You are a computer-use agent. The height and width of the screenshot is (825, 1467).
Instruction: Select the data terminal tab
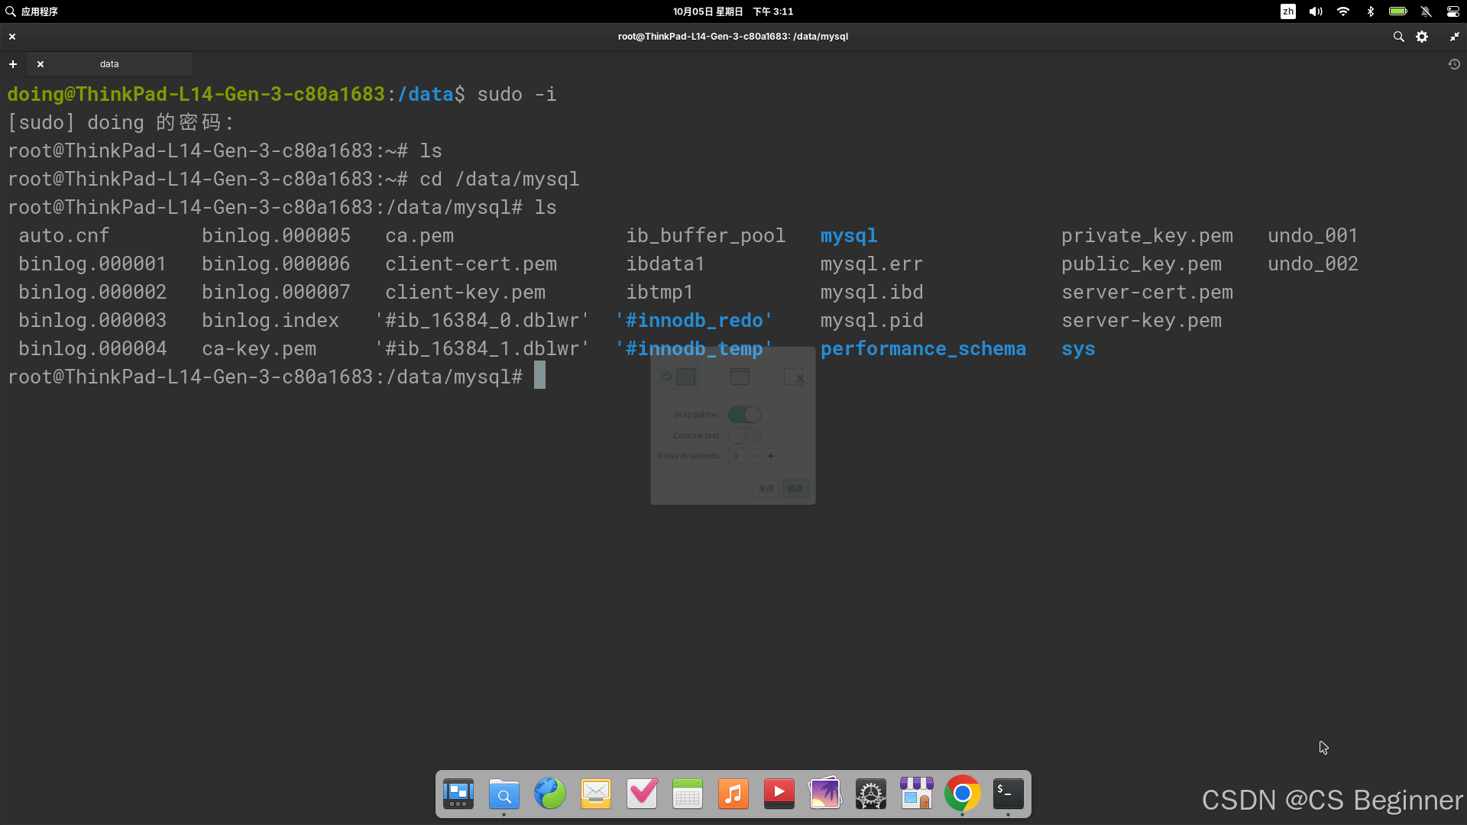(x=109, y=64)
